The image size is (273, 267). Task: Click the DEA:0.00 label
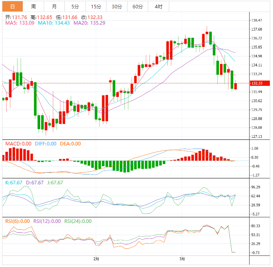[70, 144]
